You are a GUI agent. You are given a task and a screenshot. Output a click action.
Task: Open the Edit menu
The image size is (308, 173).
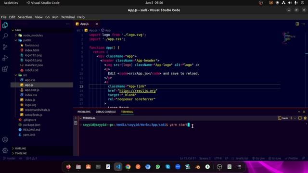click(12, 17)
